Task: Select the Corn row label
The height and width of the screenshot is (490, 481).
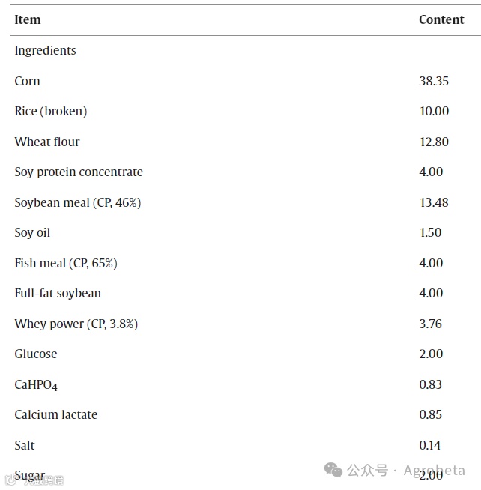Action: 27,81
